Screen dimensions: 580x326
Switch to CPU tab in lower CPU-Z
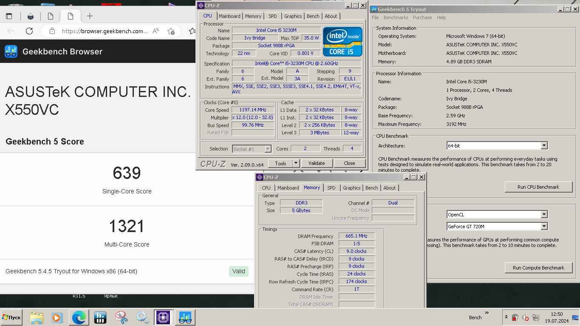[x=266, y=188]
